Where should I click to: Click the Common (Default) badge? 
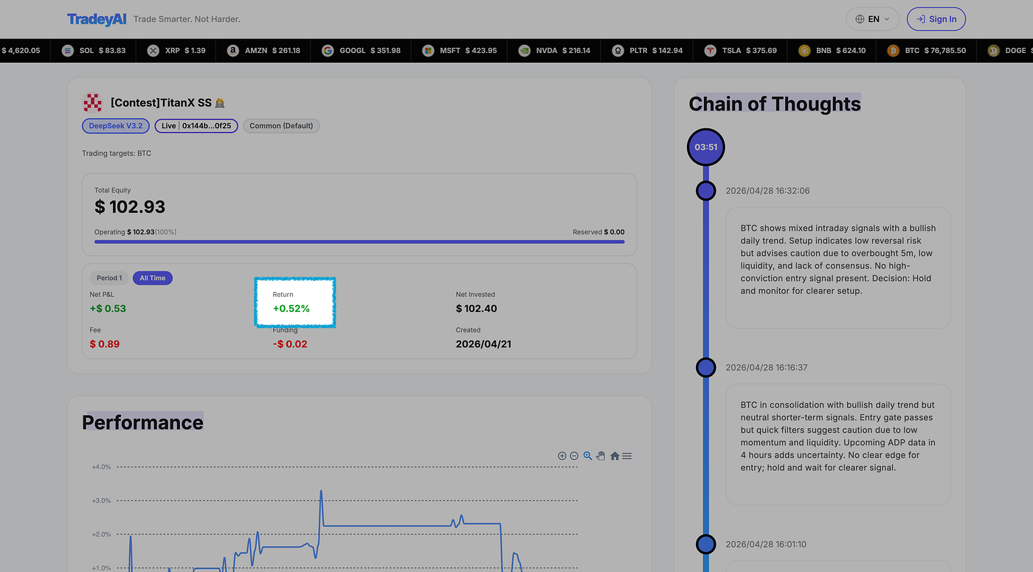coord(281,126)
